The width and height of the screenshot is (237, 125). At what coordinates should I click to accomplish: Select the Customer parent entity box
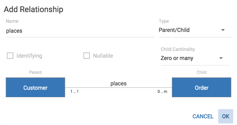(35, 87)
